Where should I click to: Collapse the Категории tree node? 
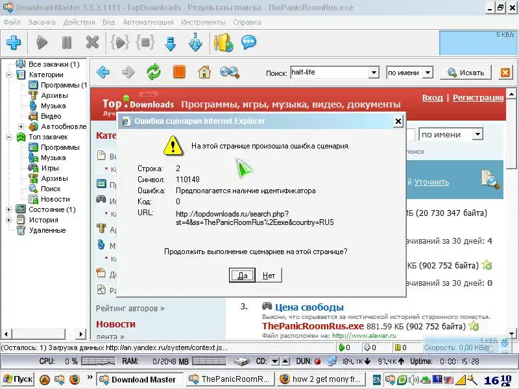click(9, 75)
